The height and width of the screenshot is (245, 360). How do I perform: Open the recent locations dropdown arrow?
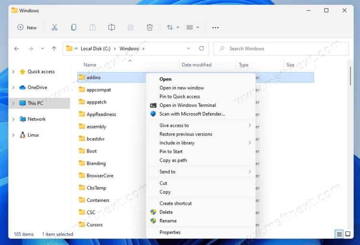[42, 48]
